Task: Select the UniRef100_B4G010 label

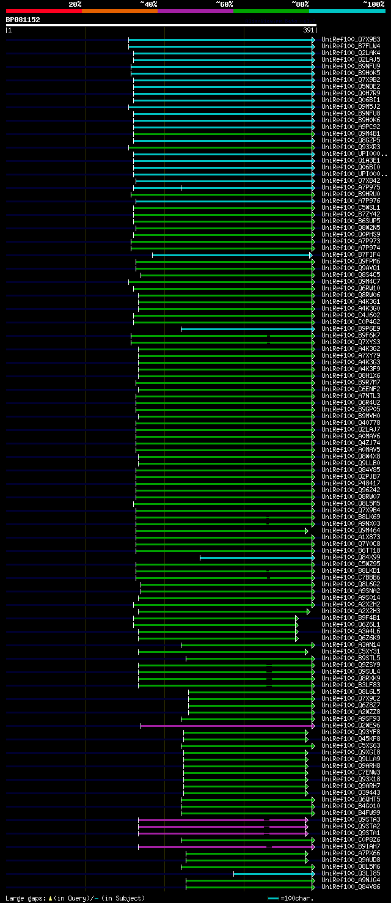Action: click(351, 806)
